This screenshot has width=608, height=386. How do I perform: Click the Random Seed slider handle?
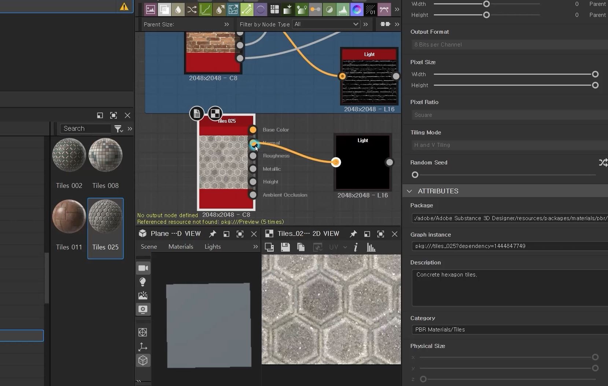click(x=415, y=175)
